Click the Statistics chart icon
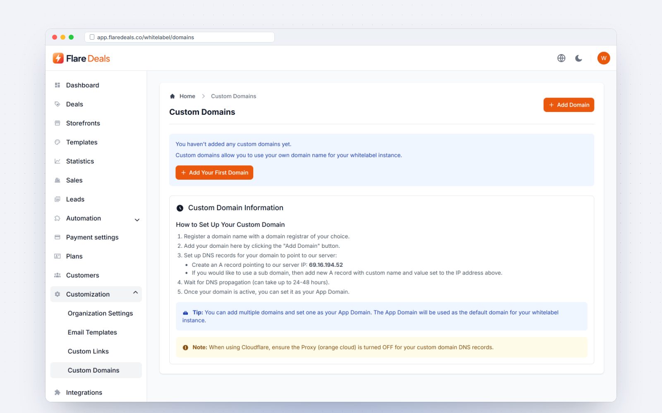The width and height of the screenshot is (662, 413). tap(58, 161)
